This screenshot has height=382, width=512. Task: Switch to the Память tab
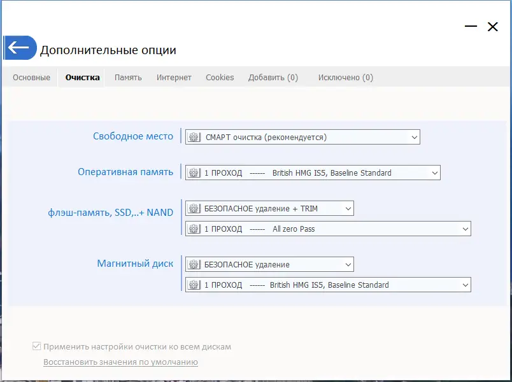pyautogui.click(x=128, y=77)
